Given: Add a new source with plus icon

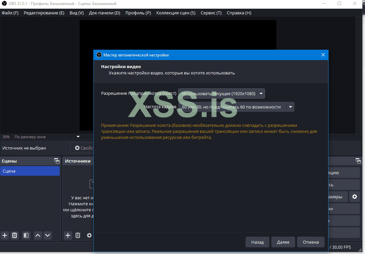Looking at the screenshot, I should click(x=68, y=235).
